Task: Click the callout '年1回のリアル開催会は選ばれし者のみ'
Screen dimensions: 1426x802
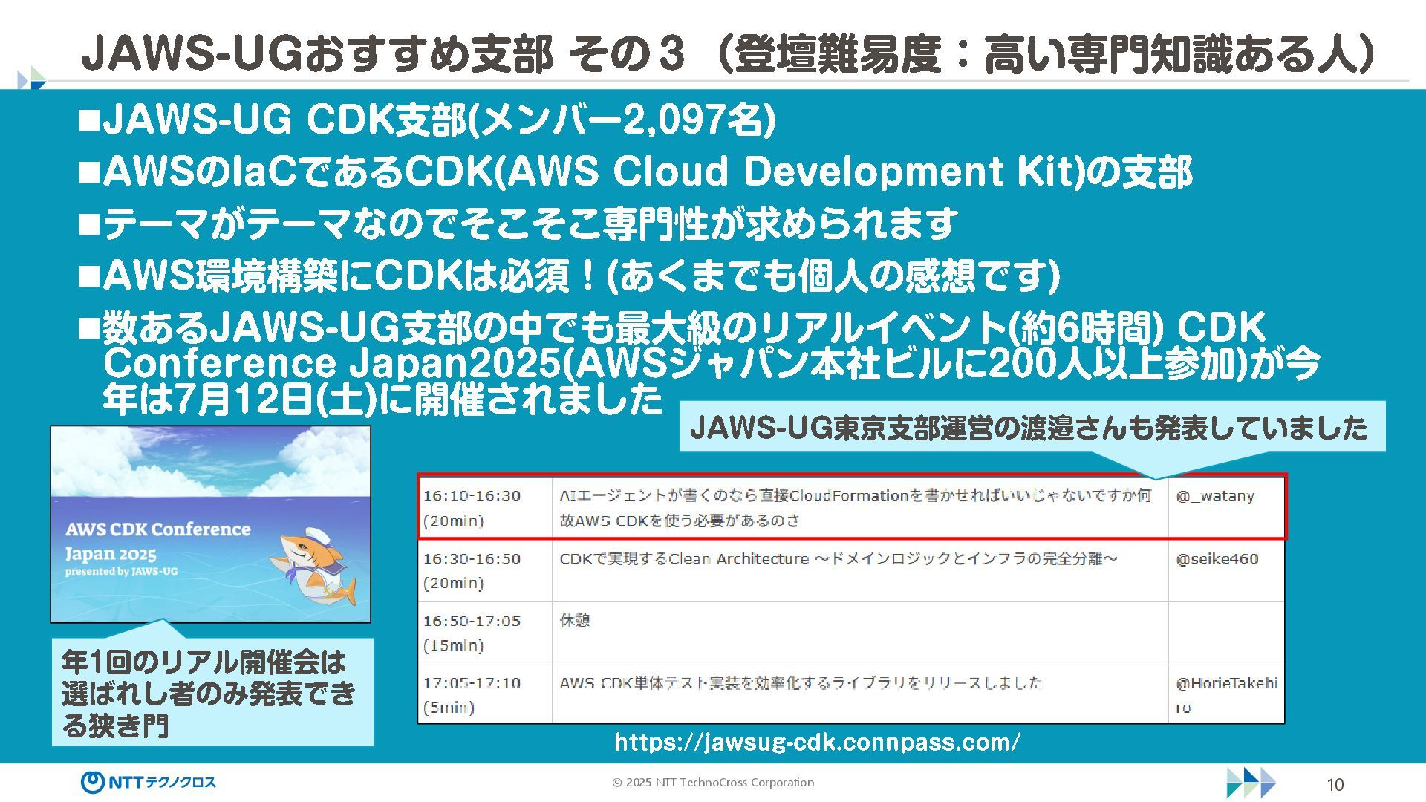Action: 212,692
